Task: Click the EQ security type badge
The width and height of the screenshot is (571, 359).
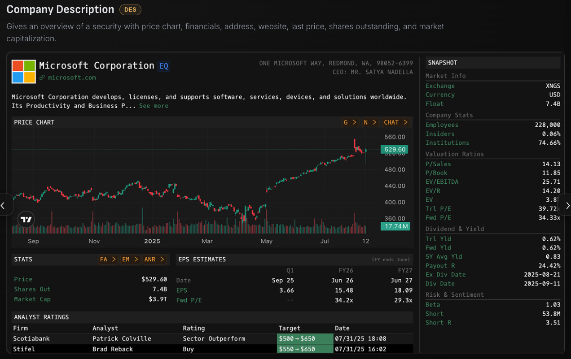Action: [163, 65]
